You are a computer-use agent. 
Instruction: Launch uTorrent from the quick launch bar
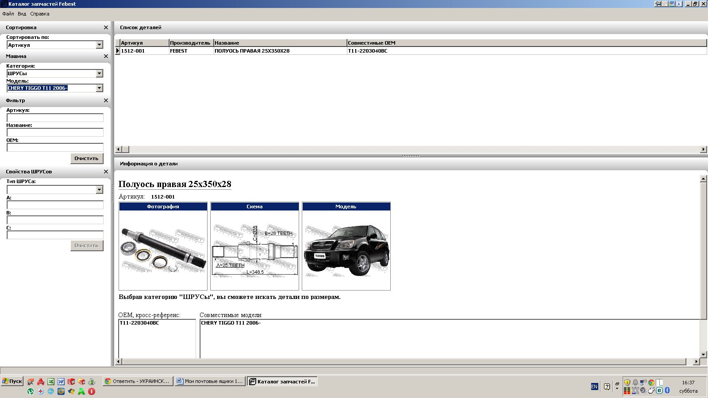pyautogui.click(x=31, y=391)
